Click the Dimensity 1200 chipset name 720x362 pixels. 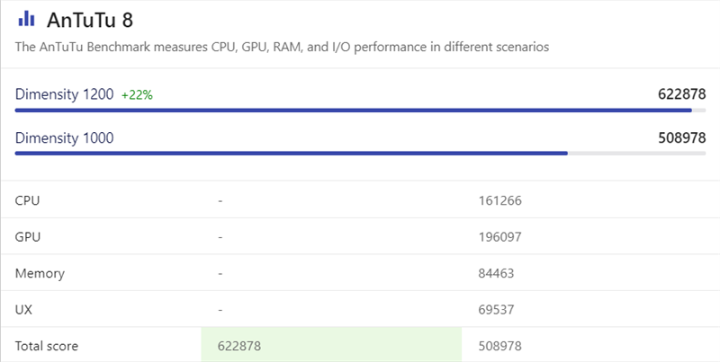coord(65,94)
